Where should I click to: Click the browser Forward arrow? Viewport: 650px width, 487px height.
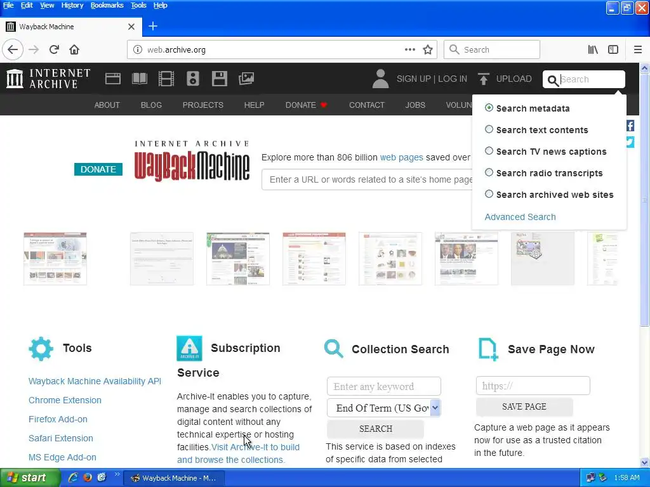pyautogui.click(x=34, y=49)
